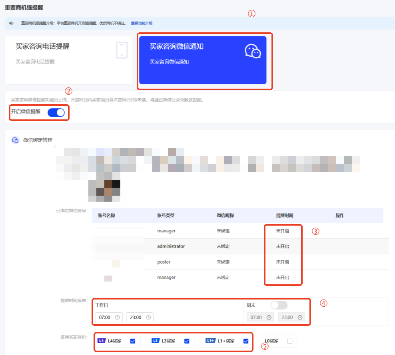Enable the 周末 reminder toggle
This screenshot has width=395, height=355.
click(279, 305)
